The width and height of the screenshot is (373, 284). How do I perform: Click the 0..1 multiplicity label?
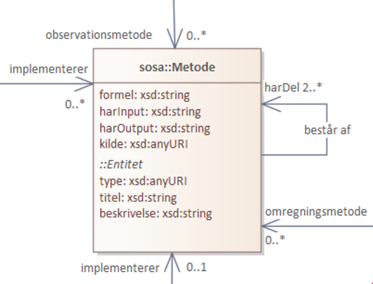click(196, 267)
